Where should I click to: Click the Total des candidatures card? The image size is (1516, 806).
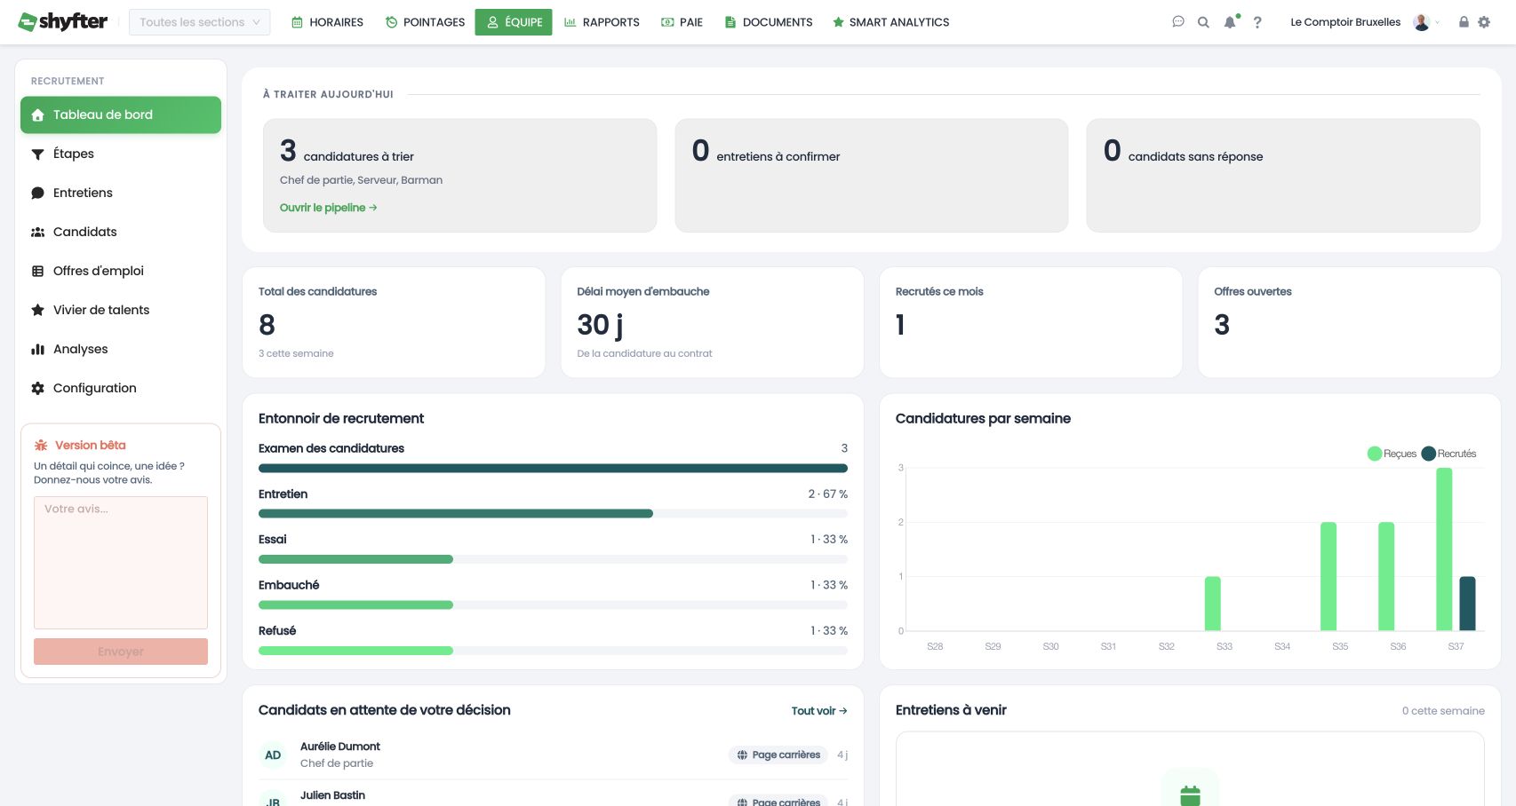(x=394, y=322)
